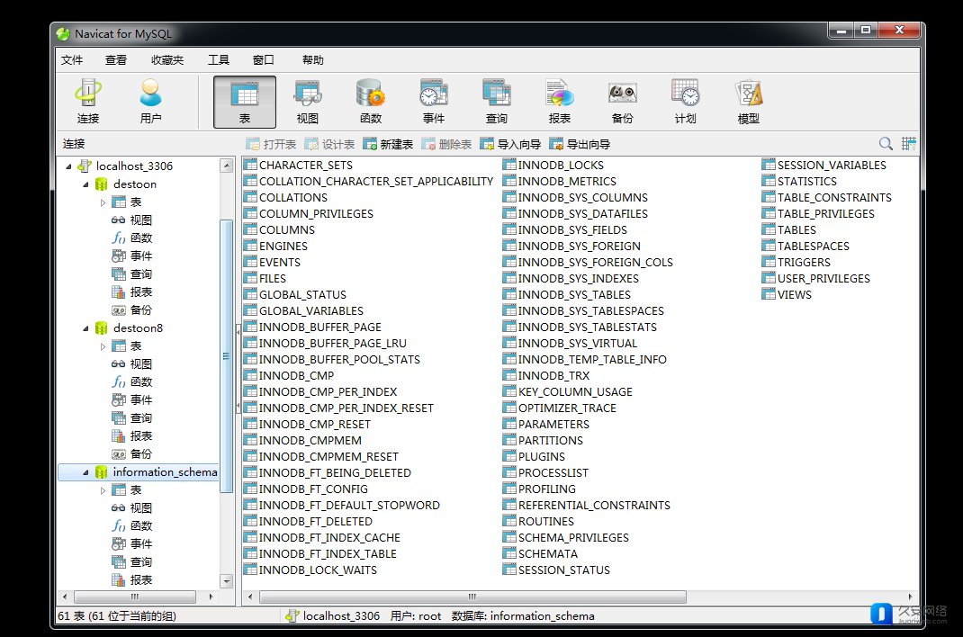This screenshot has height=637, width=963.
Task: Click the 导入向导 (Import Wizard) button
Action: [510, 144]
